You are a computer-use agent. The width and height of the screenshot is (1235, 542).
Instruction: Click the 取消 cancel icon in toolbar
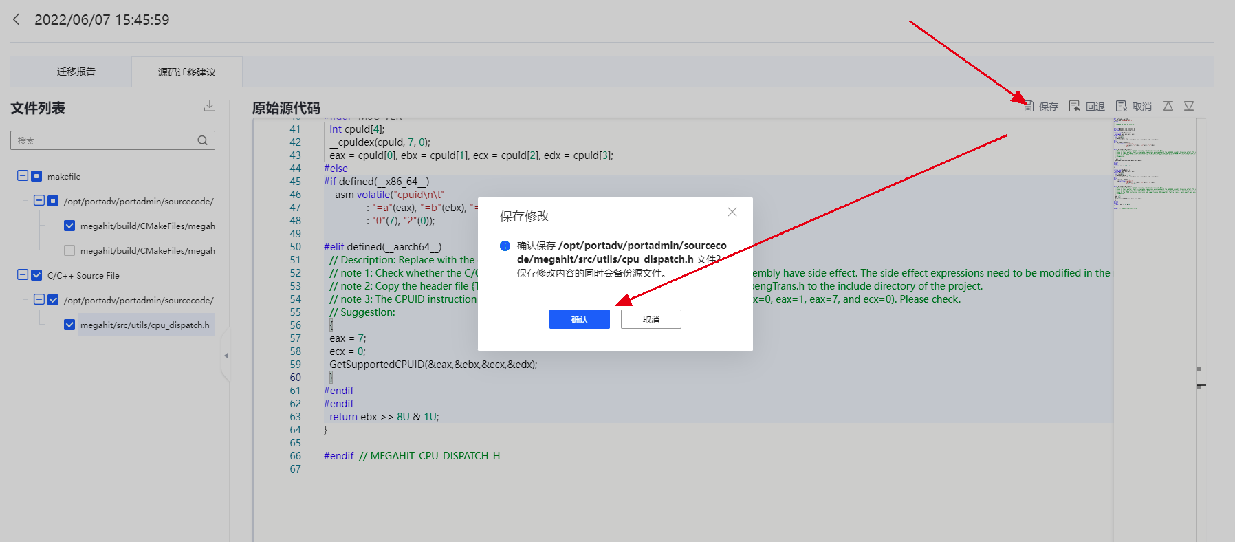pos(1121,106)
